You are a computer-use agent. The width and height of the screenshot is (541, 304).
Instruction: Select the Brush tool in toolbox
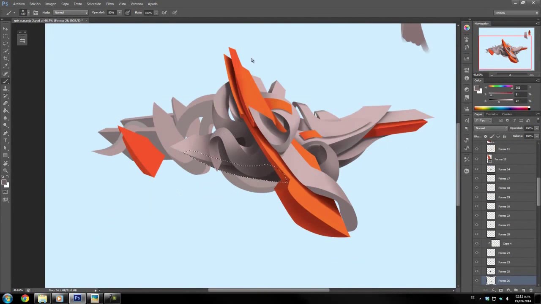point(5,81)
